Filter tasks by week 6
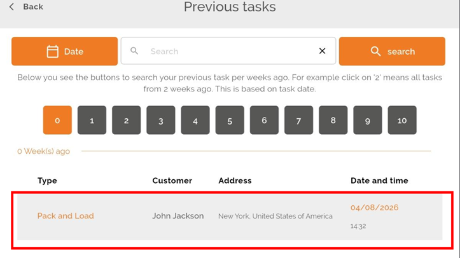The height and width of the screenshot is (258, 460). [264, 120]
